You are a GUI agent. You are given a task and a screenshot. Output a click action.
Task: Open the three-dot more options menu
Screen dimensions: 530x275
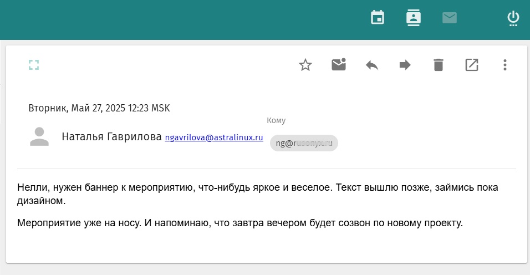[504, 65]
